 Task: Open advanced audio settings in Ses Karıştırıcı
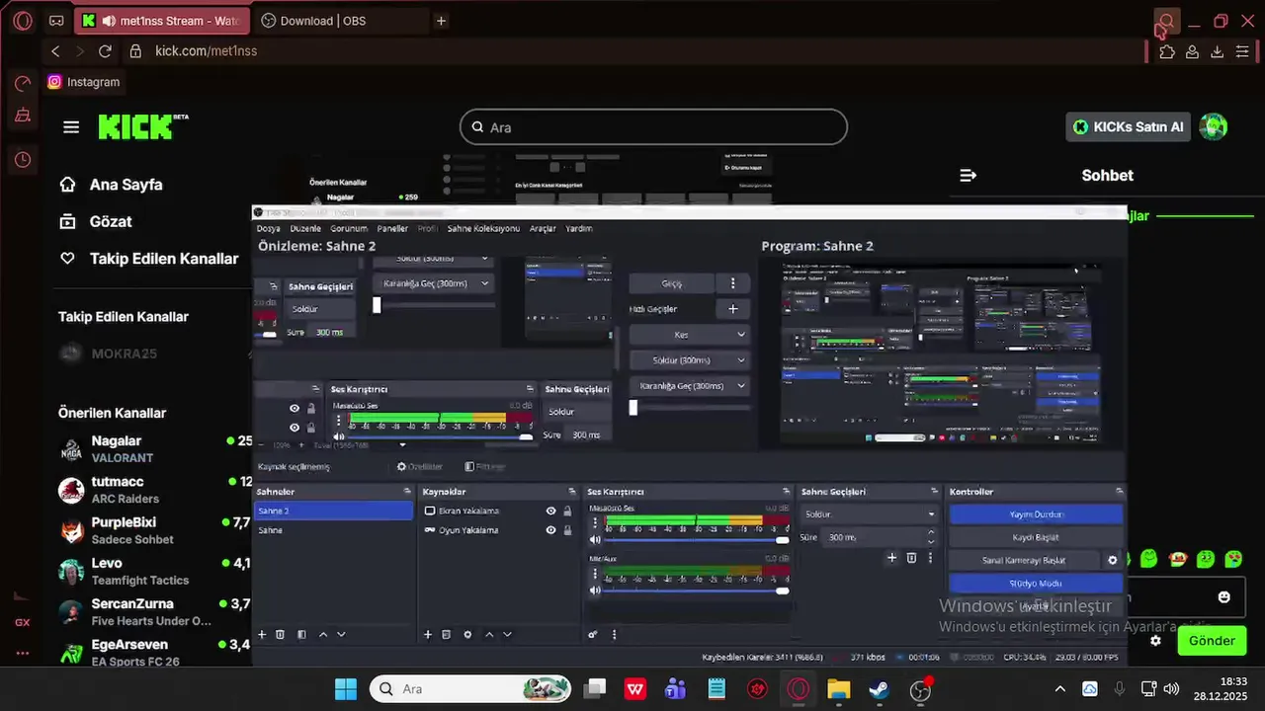point(593,635)
